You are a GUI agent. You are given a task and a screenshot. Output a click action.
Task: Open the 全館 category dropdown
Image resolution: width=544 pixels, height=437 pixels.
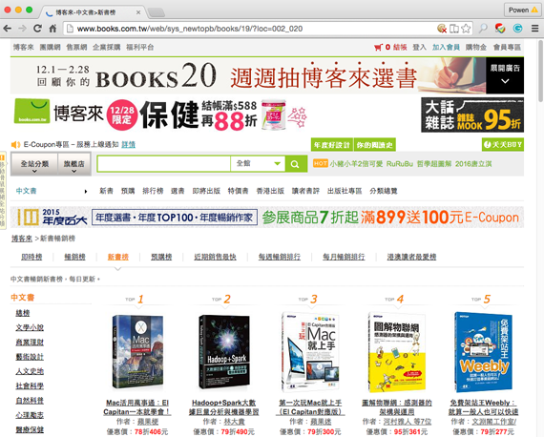(x=258, y=164)
